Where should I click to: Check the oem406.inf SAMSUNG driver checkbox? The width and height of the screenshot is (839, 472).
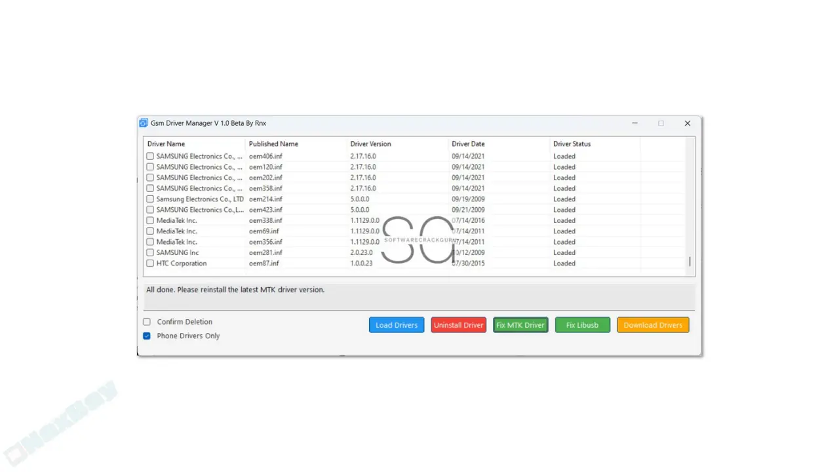coord(149,156)
